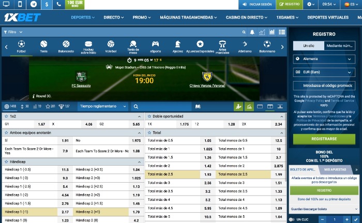The height and width of the screenshot is (223, 362).
Task: Open the mobile app icon
Action: tap(20, 4)
